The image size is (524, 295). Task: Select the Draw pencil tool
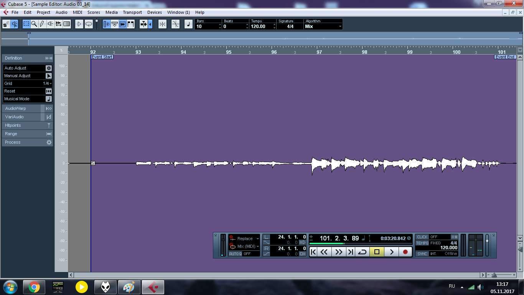[42, 24]
